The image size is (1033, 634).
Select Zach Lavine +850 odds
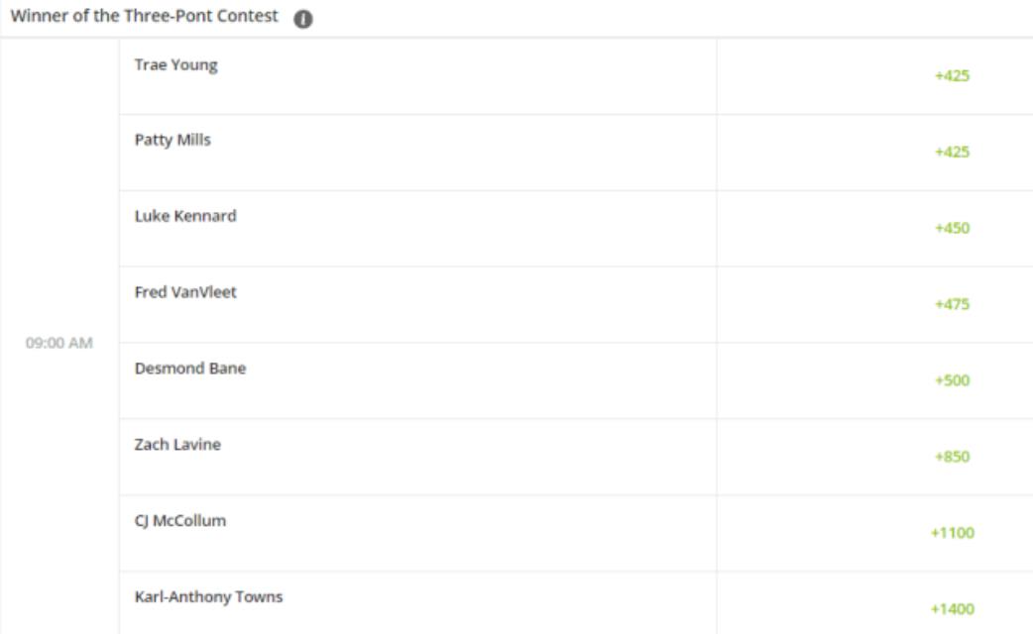[x=952, y=457]
